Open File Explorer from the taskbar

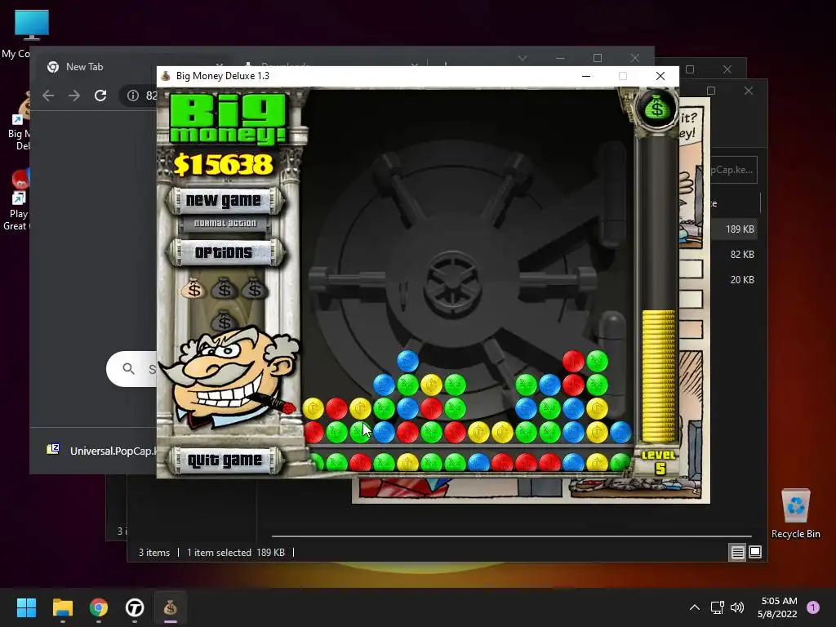(62, 607)
